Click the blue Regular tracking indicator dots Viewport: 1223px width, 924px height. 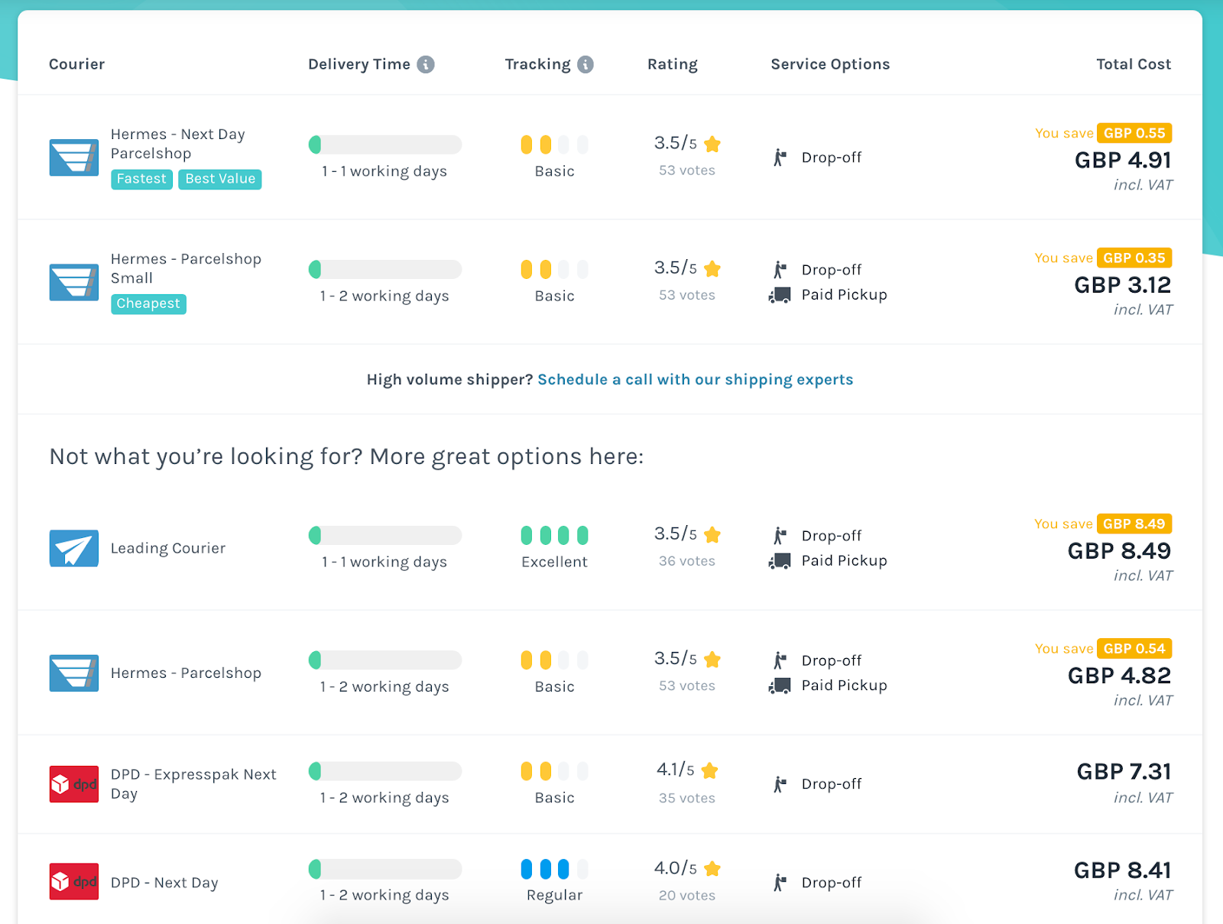[x=554, y=869]
